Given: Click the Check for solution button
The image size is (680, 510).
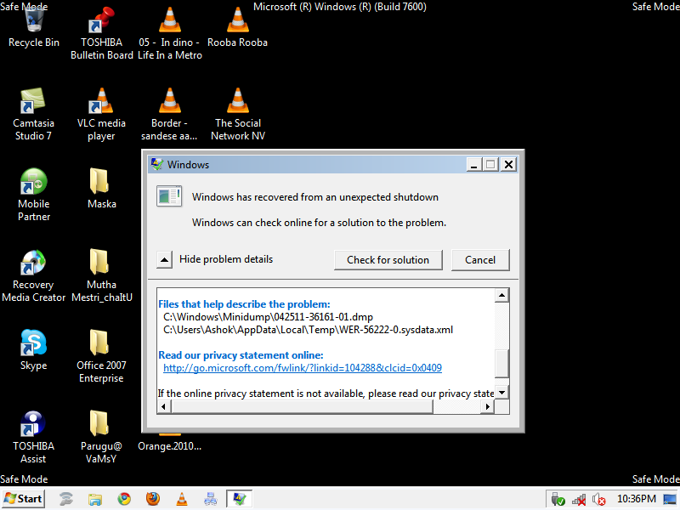Looking at the screenshot, I should point(388,260).
